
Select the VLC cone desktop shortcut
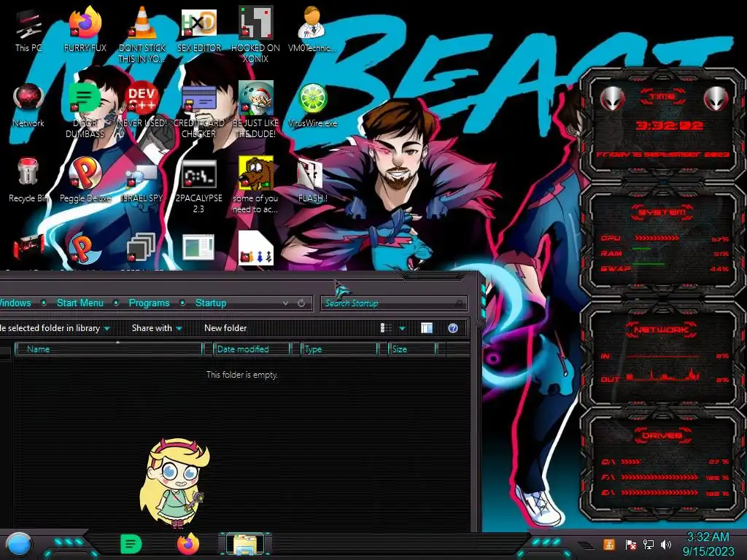coord(142,34)
